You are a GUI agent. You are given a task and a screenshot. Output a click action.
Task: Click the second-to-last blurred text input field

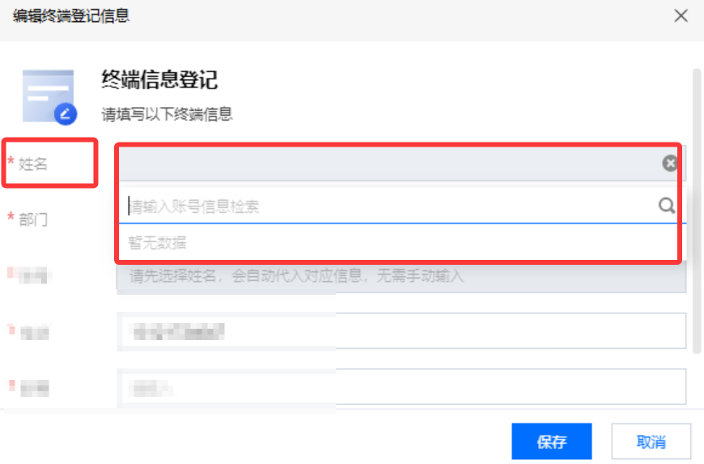(x=401, y=331)
